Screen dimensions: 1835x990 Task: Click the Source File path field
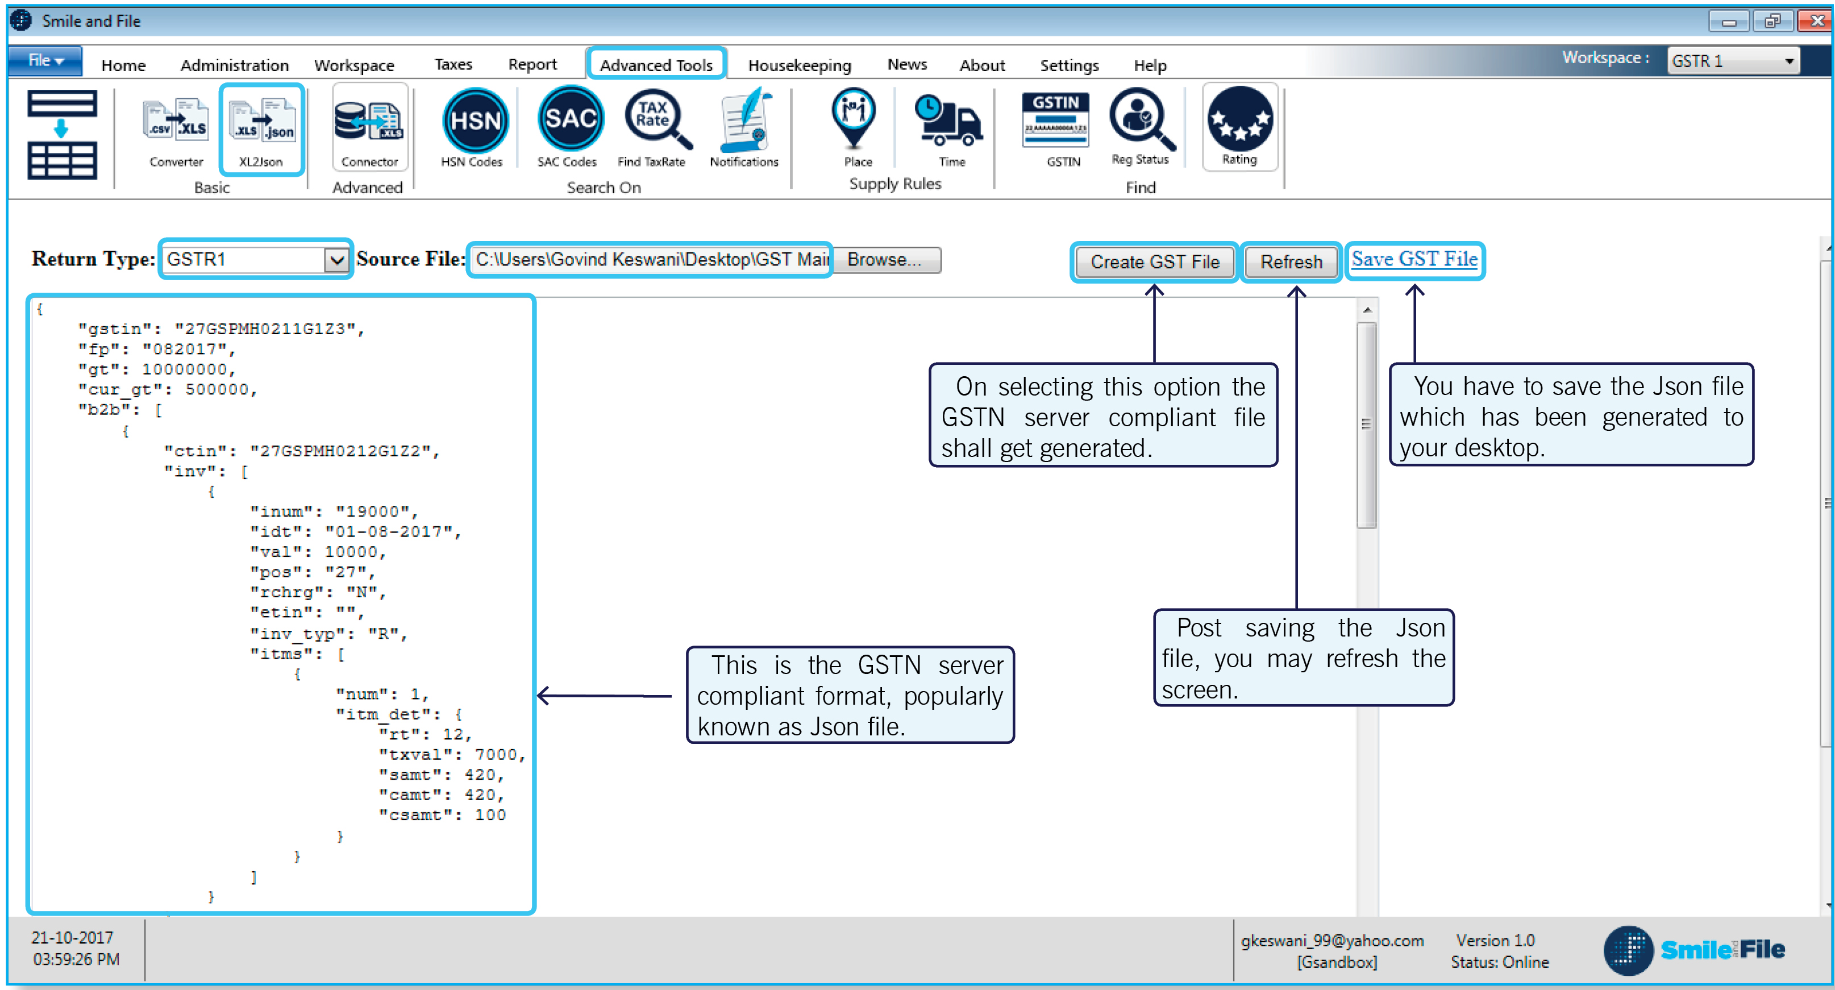click(x=650, y=260)
